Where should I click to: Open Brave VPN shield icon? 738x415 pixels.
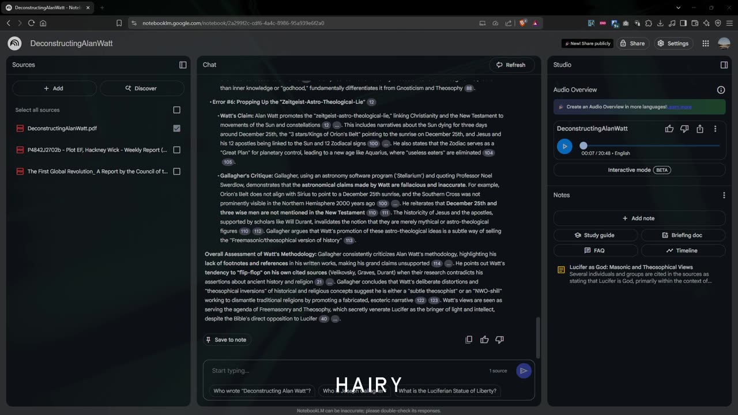coord(718,23)
